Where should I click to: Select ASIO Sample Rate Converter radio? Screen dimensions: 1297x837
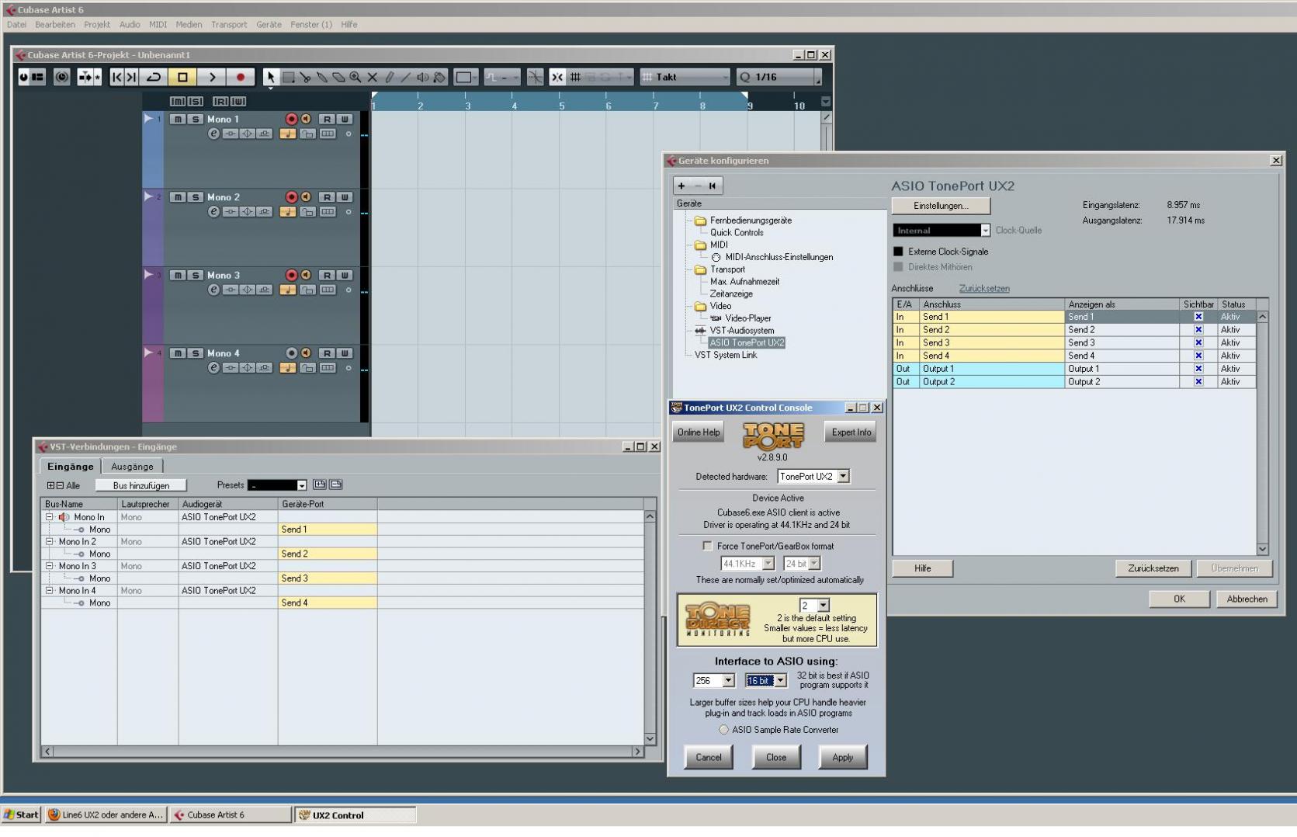pyautogui.click(x=723, y=730)
